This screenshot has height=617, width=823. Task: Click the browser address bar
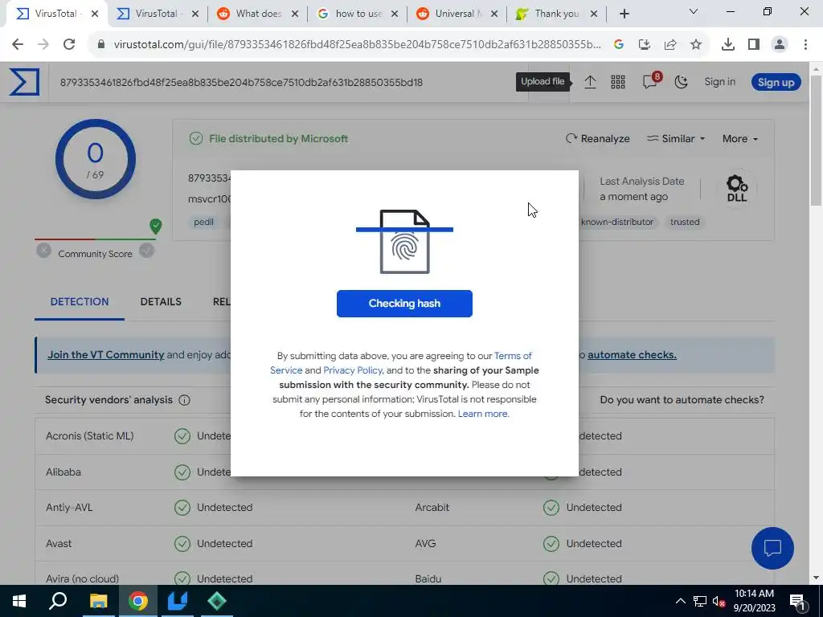357,45
